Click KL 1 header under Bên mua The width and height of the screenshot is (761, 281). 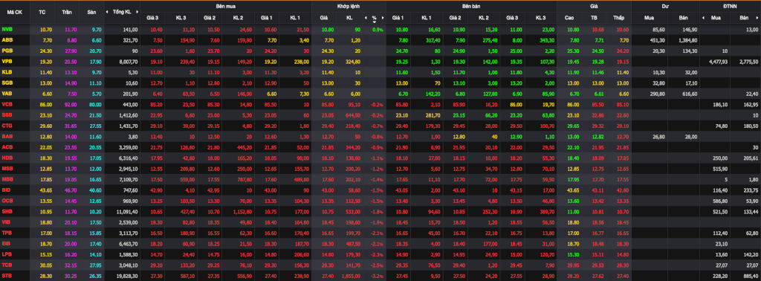tap(294, 18)
